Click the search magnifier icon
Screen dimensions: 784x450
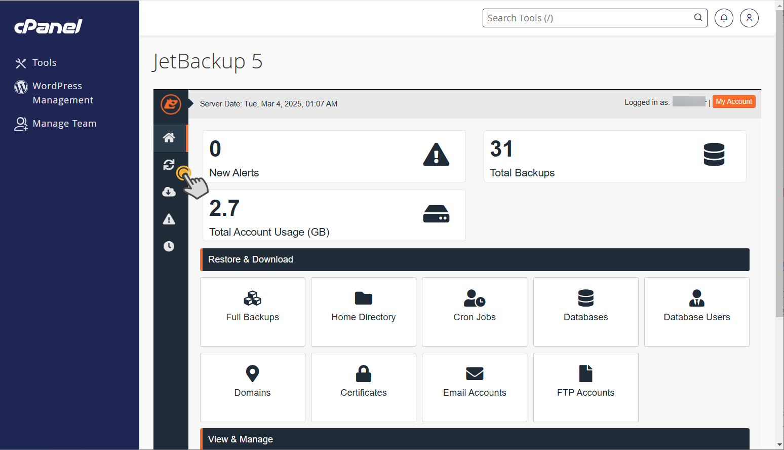click(698, 18)
